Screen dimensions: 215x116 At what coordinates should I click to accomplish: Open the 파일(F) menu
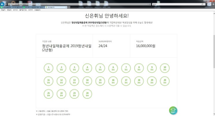[x=3, y=10]
